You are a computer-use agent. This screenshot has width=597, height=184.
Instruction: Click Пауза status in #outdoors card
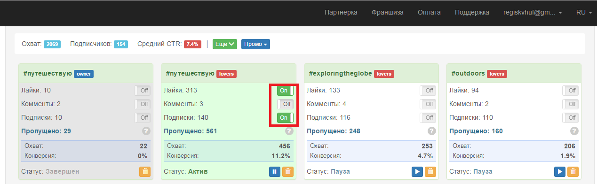click(483, 171)
